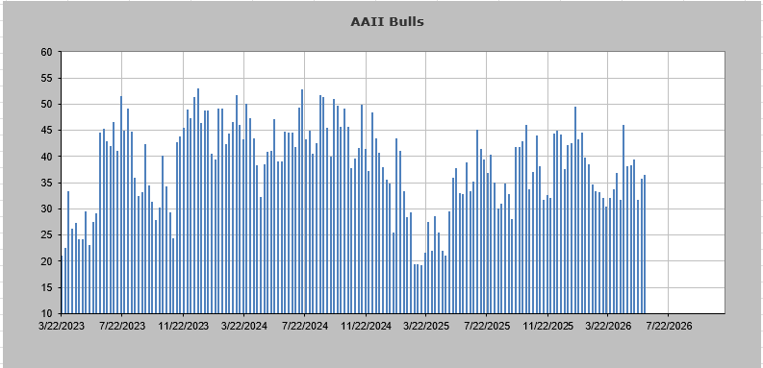The width and height of the screenshot is (763, 368).
Task: Select the 7/22/2024 date axis label
Action: tap(305, 326)
